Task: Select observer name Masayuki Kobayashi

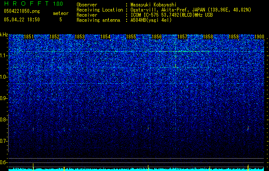Action: pos(154,5)
